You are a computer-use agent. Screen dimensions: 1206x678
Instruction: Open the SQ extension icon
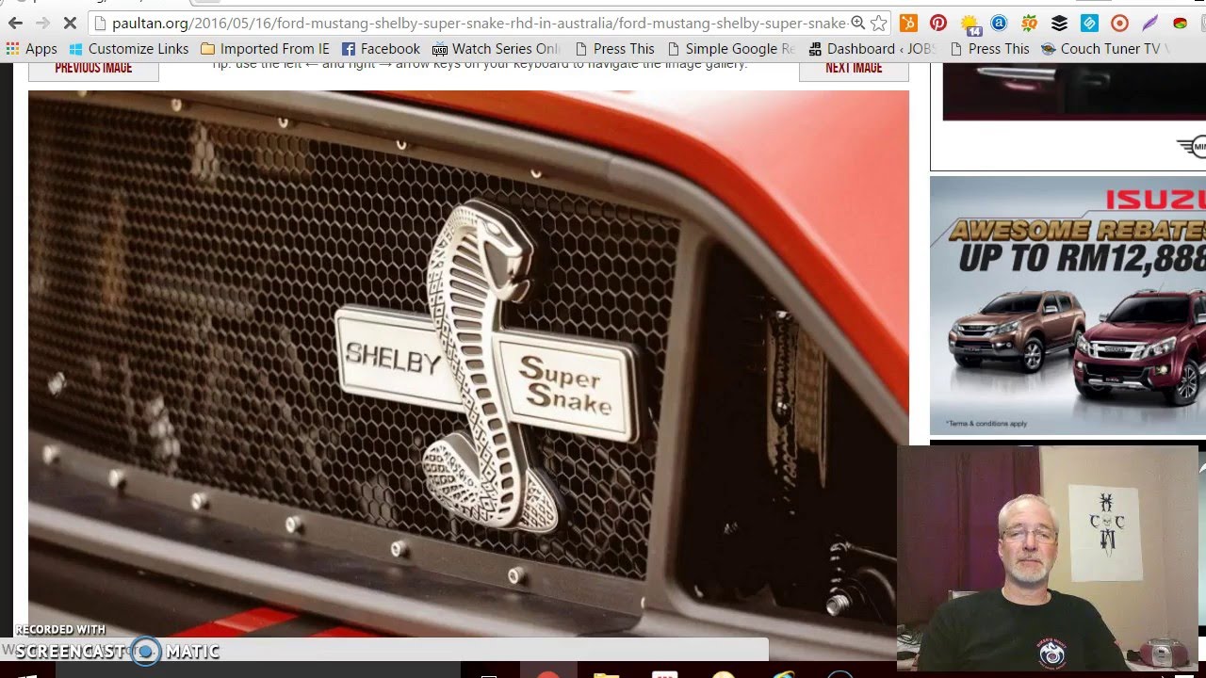pos(1029,23)
